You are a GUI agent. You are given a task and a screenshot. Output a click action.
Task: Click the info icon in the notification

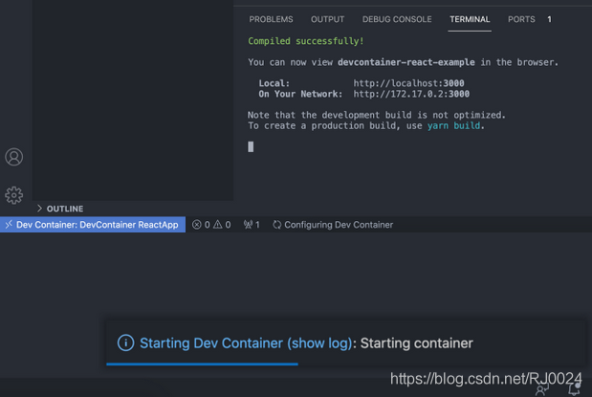pos(125,342)
